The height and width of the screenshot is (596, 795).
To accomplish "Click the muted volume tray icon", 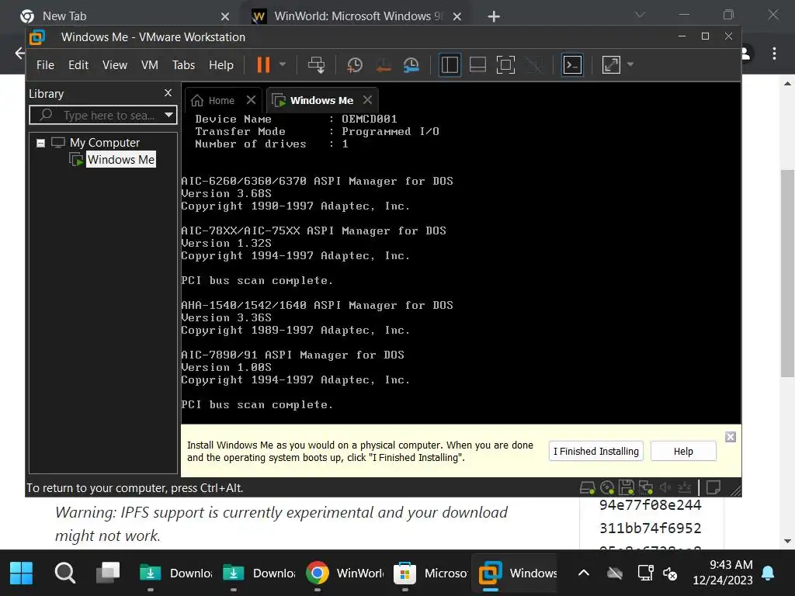I will [x=670, y=573].
